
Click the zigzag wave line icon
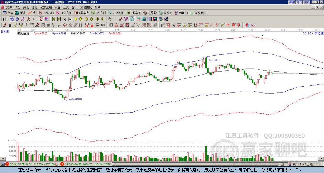pos(138,25)
